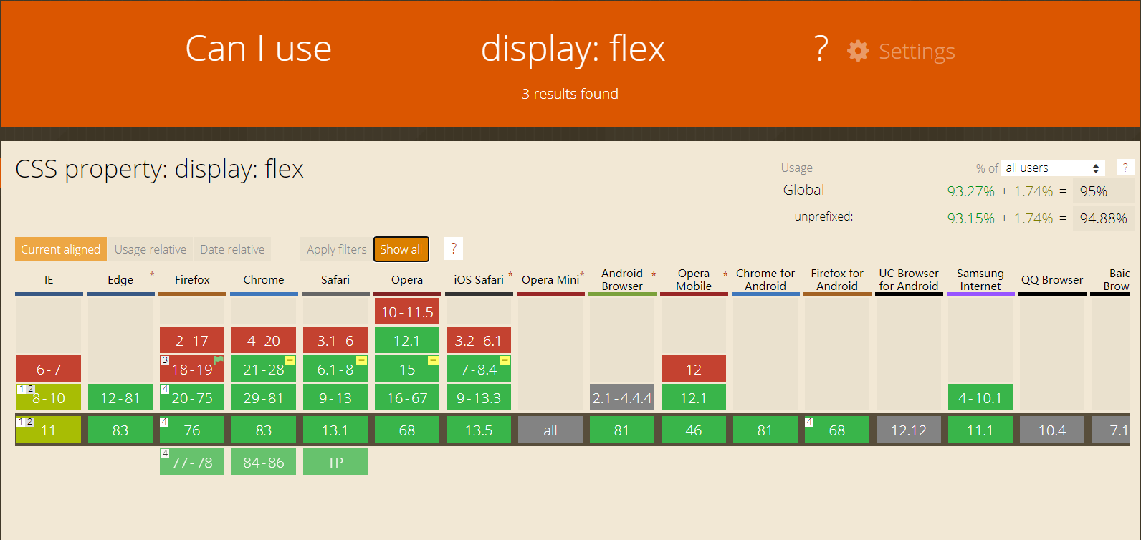Select the UC Browser for Android header
The height and width of the screenshot is (540, 1141).
click(909, 280)
